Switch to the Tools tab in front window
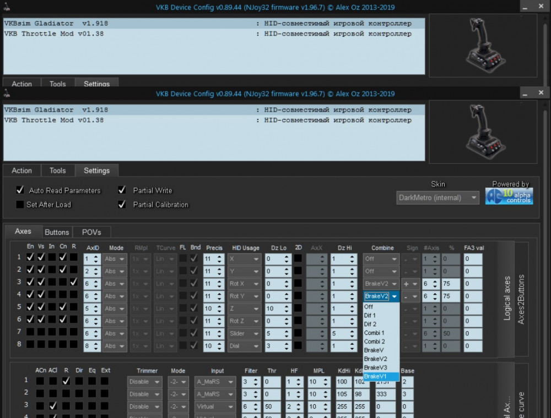 coord(58,170)
